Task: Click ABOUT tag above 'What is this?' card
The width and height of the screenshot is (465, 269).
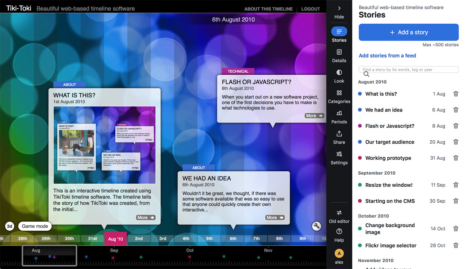Action: (69, 85)
